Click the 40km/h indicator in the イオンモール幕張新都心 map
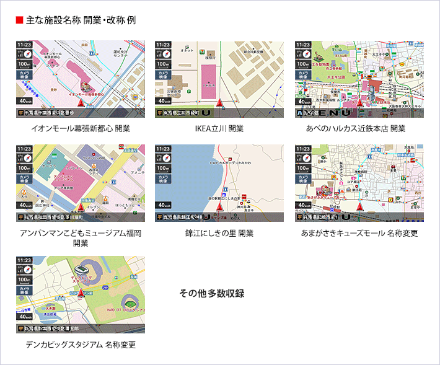The image size is (440, 365). coord(25,101)
